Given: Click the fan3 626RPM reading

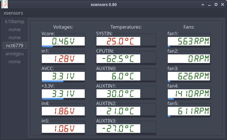Looking at the screenshot, I should [189, 76].
